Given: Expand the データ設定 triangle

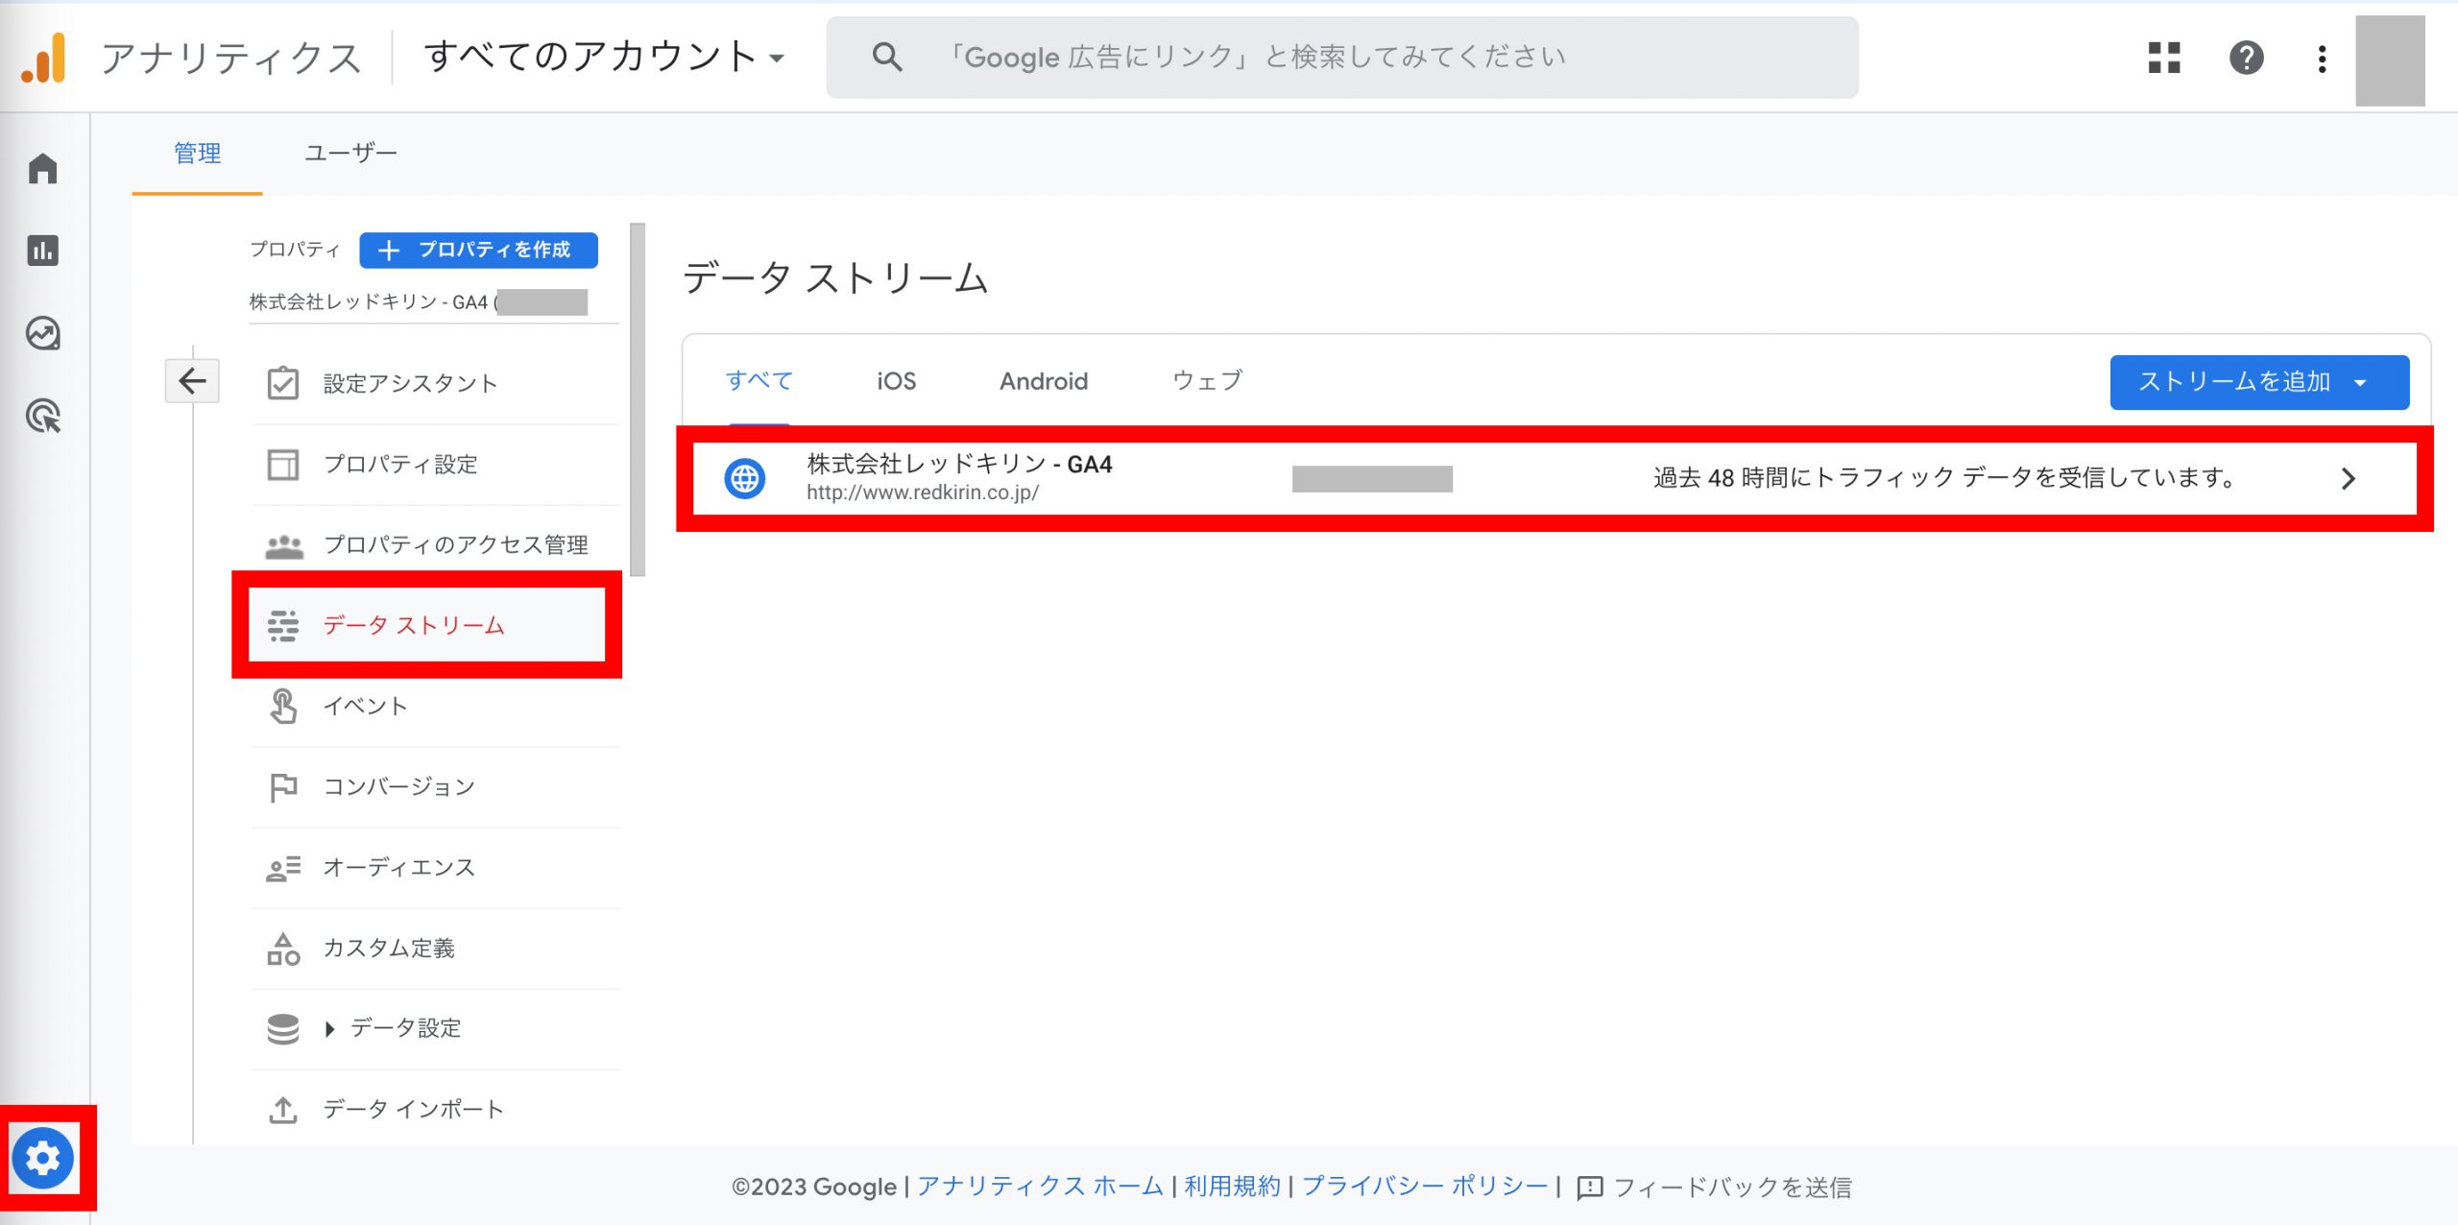Looking at the screenshot, I should point(329,1029).
